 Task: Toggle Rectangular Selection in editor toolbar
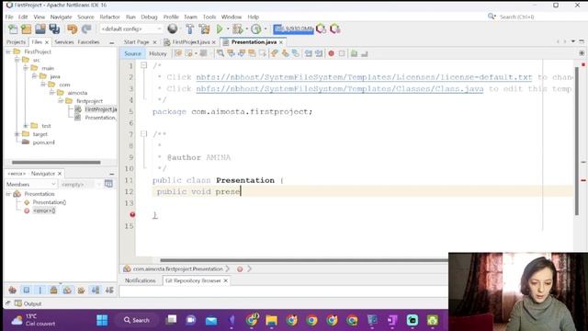pyautogui.click(x=263, y=53)
